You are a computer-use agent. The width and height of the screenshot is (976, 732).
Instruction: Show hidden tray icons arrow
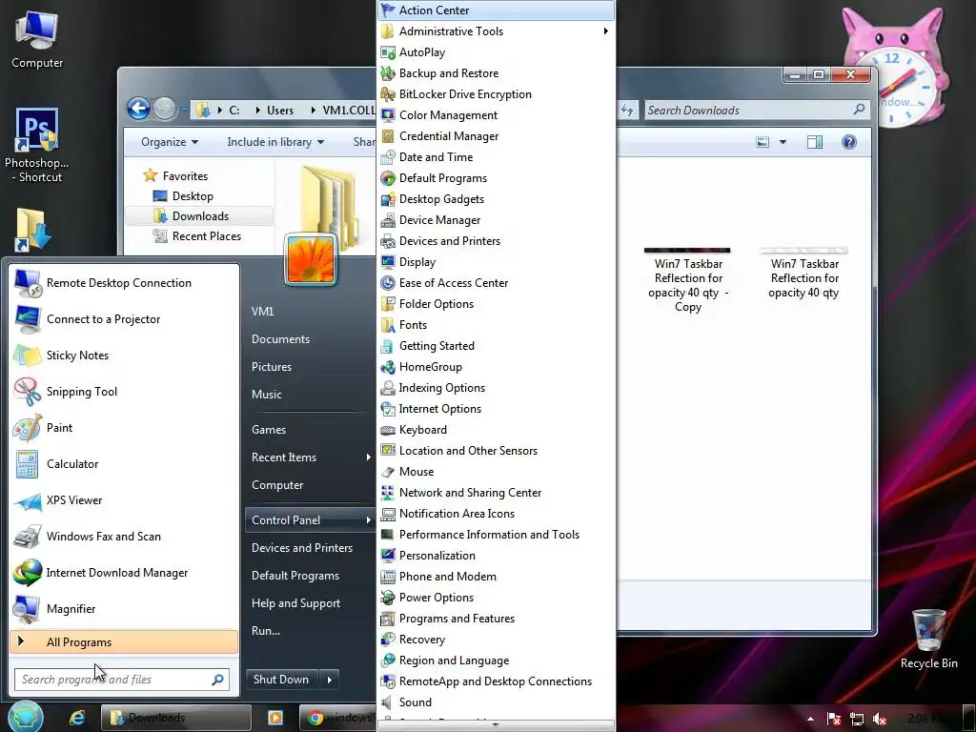[810, 719]
